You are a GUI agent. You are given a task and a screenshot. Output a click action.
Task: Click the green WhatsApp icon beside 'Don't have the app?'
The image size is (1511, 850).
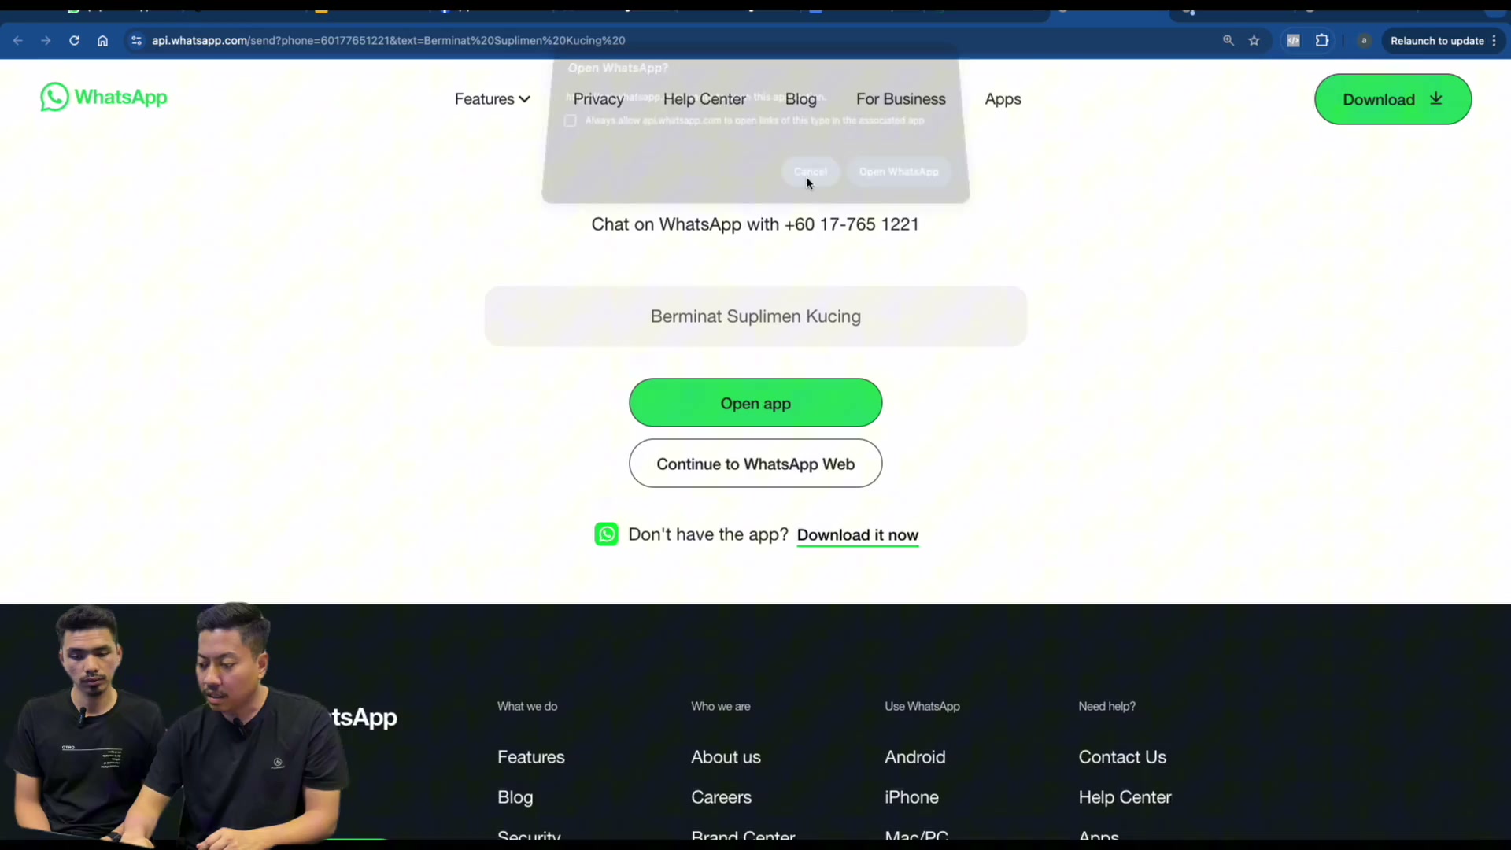click(x=606, y=534)
